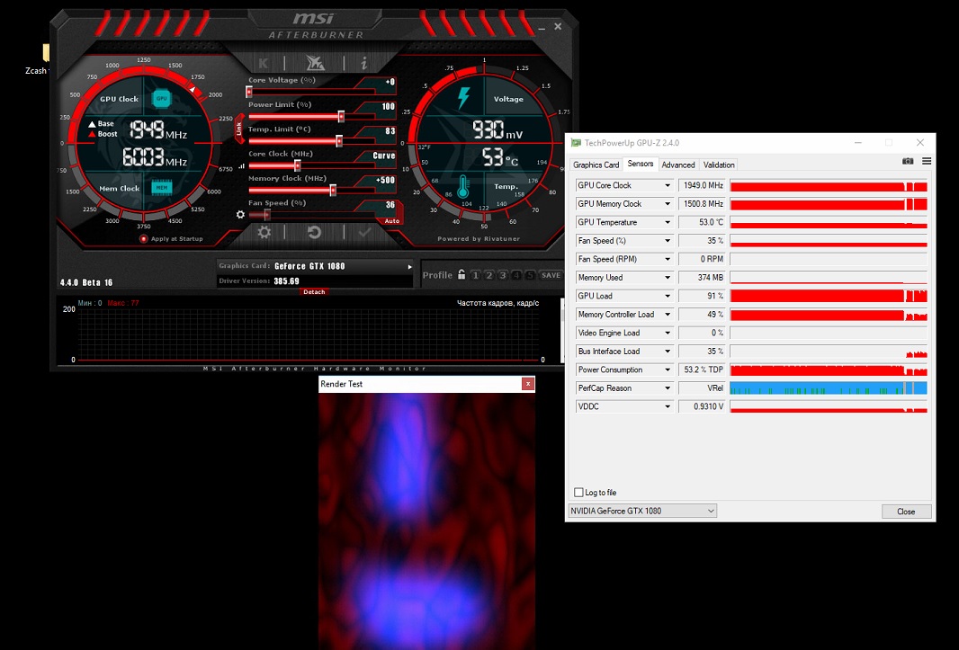Click the Power Limit slider handle
Viewport: 959px width, 650px height.
[341, 116]
